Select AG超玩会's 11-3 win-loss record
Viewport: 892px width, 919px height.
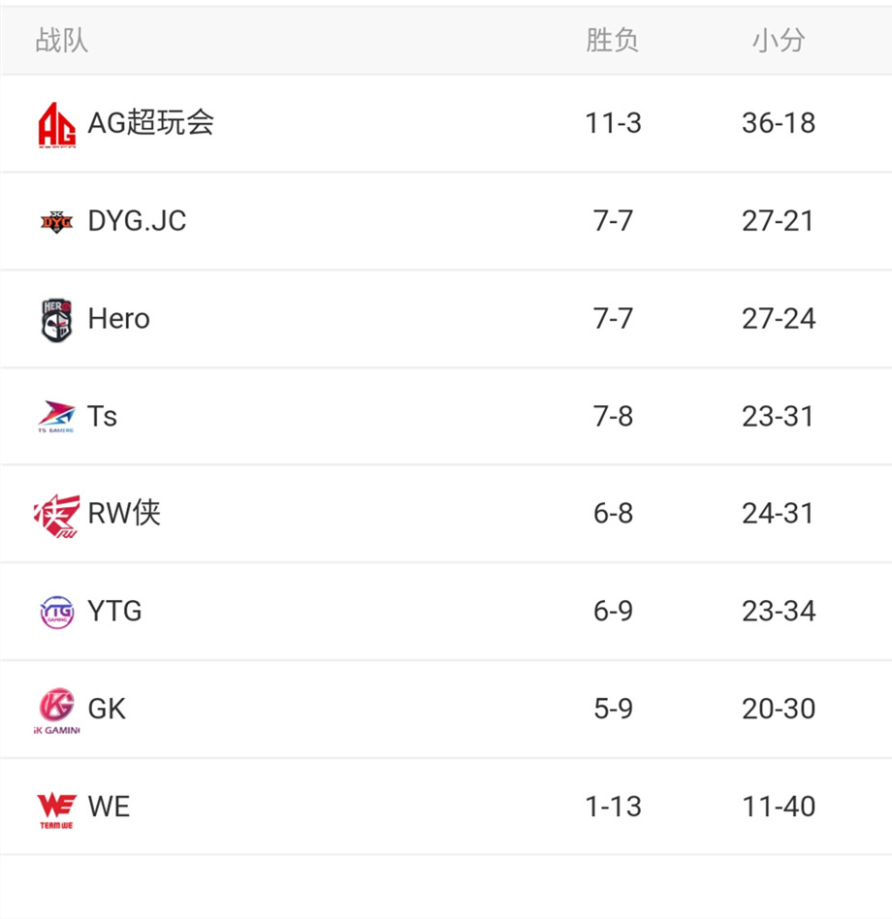point(613,124)
